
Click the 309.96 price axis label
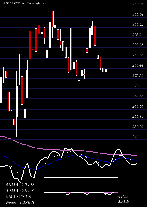click(138, 4)
